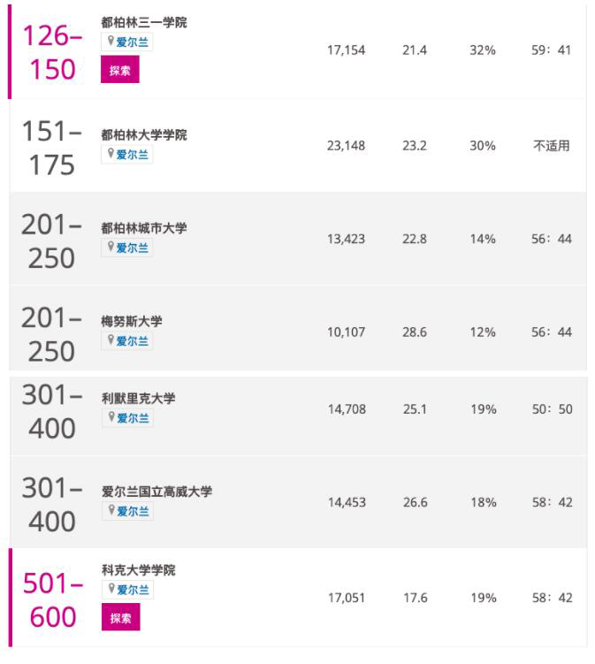Open 利默里克大学 university link
Image resolution: width=595 pixels, height=664 pixels.
point(138,399)
